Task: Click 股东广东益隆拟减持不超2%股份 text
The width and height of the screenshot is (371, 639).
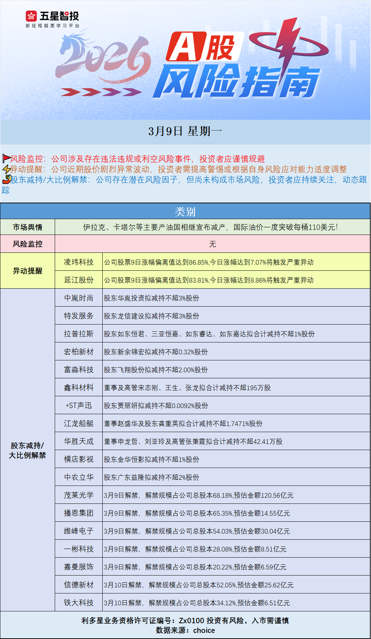Action: click(x=151, y=477)
